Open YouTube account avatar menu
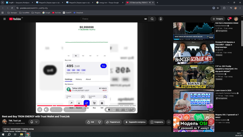The height and width of the screenshot is (137, 243). click(236, 19)
